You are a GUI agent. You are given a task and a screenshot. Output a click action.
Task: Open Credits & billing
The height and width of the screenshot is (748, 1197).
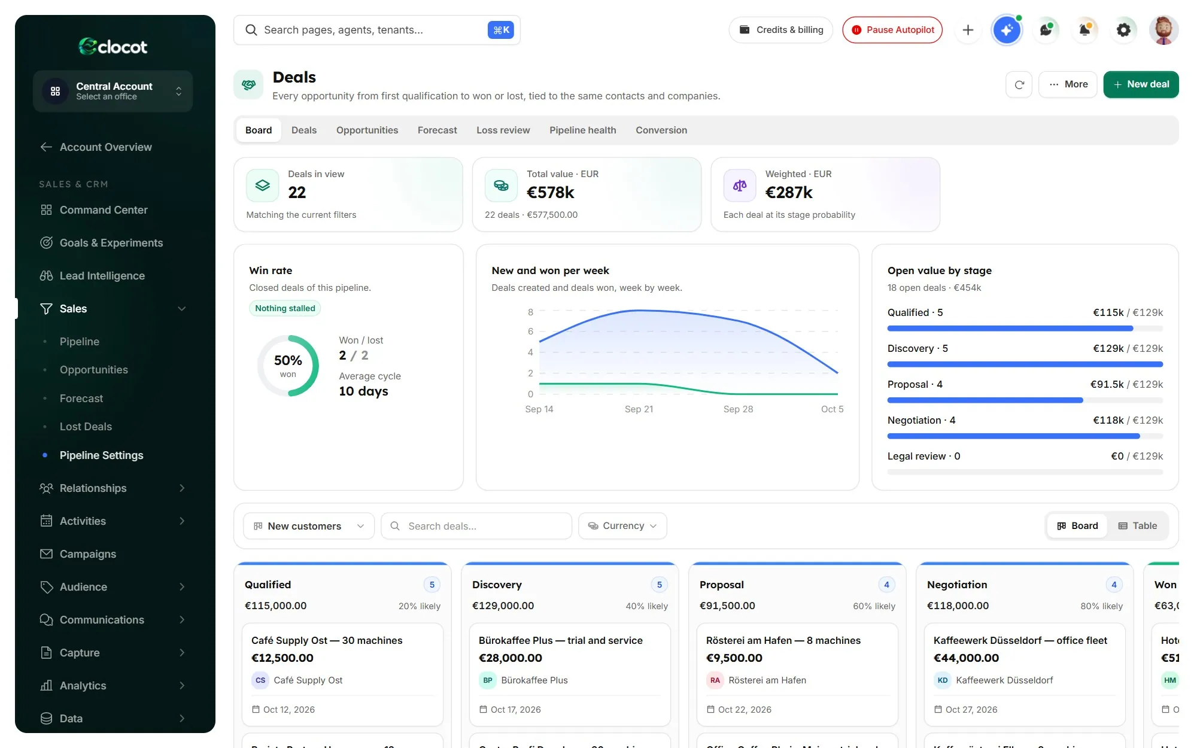pyautogui.click(x=781, y=30)
